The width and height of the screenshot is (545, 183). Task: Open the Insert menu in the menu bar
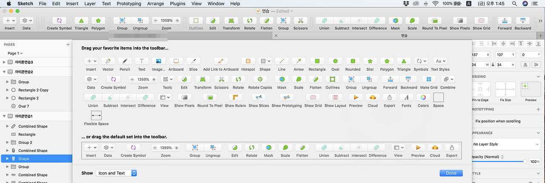[72, 3]
